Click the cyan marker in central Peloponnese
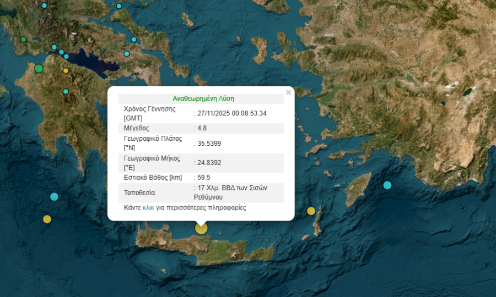 66,91
